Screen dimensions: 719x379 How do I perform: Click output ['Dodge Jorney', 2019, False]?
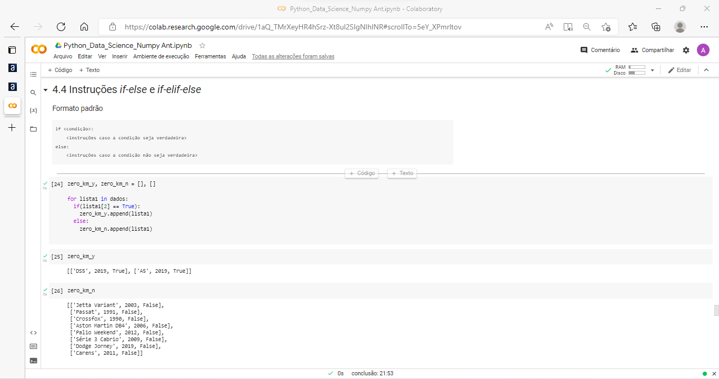[115, 346]
